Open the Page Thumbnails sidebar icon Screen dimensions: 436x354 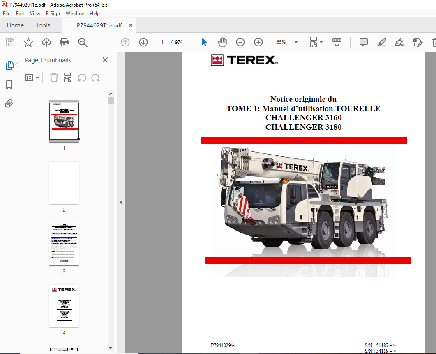[9, 66]
